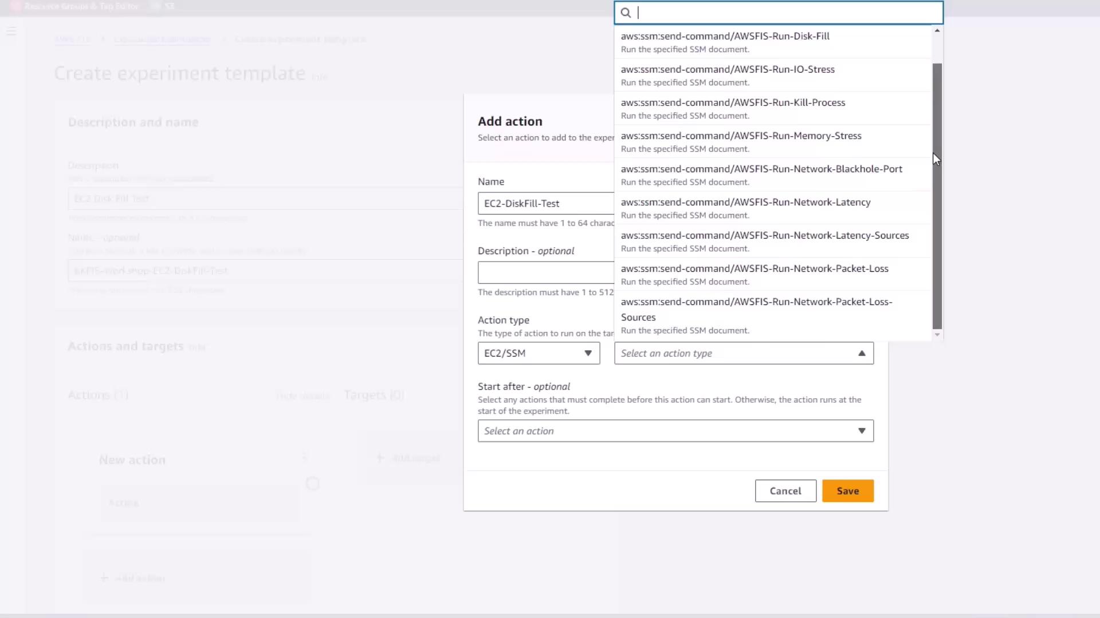The width and height of the screenshot is (1100, 618).
Task: Collapse the 'Select an action type' dropdown arrow
Action: tap(861, 353)
